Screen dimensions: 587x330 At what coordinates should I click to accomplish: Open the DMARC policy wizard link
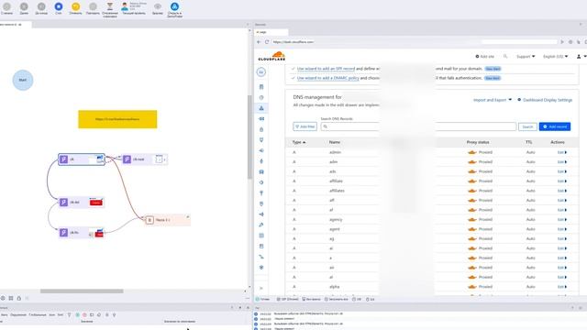click(328, 78)
